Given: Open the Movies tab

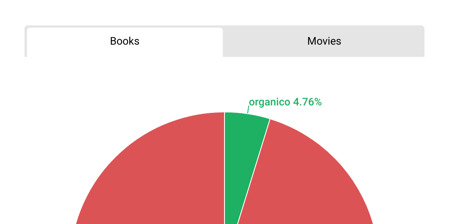Looking at the screenshot, I should (324, 42).
